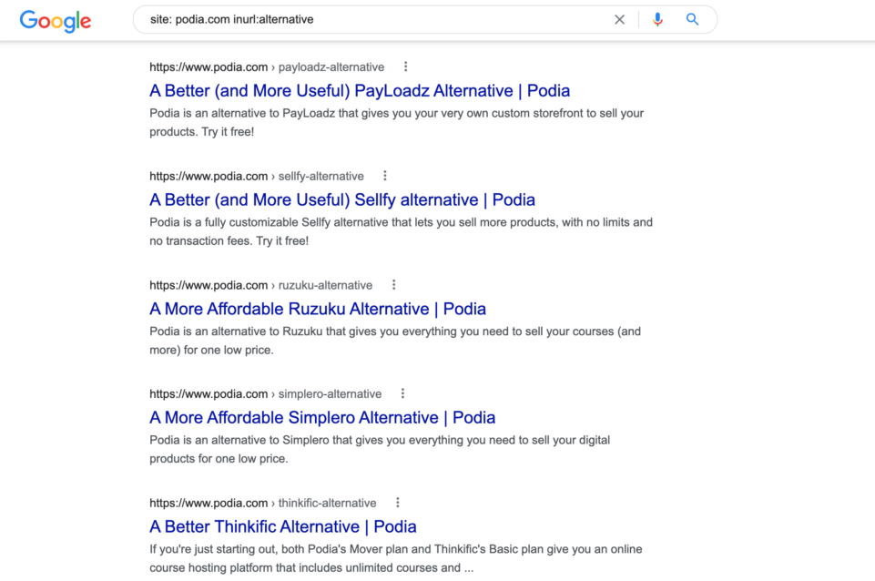Click the podia.com ruzuku-alternative URL breadcrumb

point(260,285)
